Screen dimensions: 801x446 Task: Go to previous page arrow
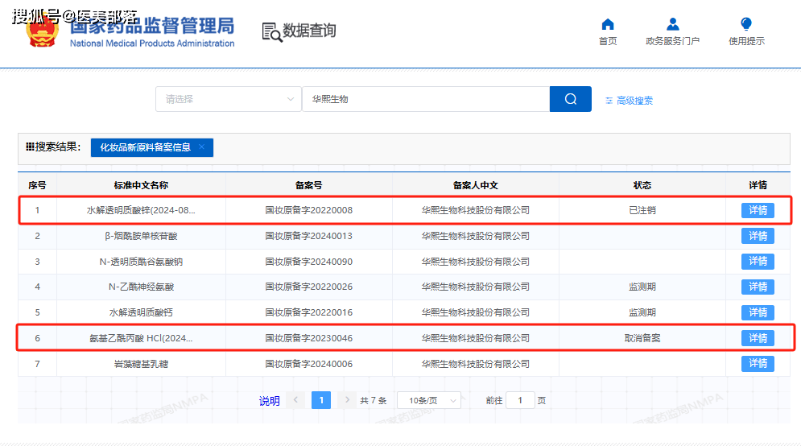(x=295, y=400)
